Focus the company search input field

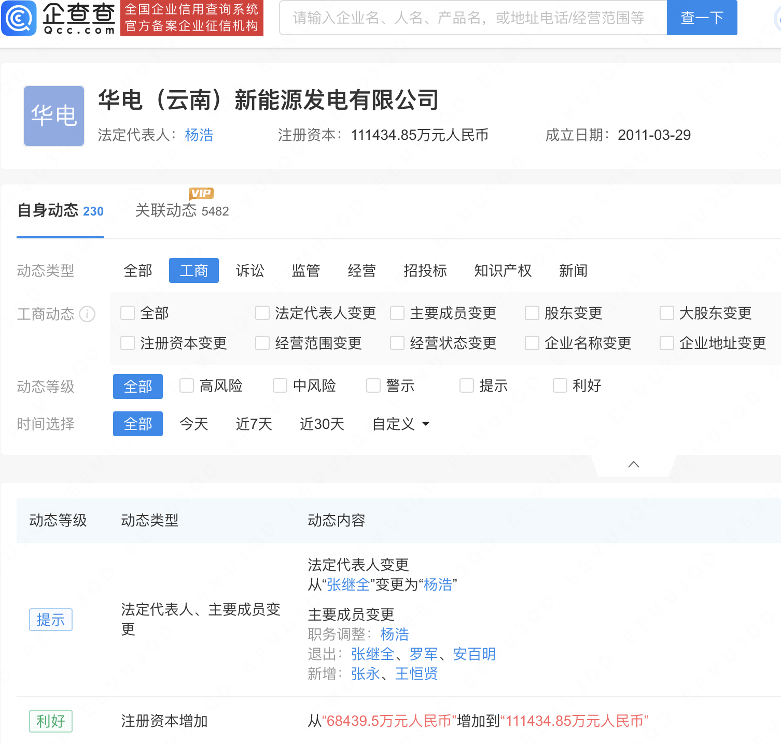pos(473,18)
